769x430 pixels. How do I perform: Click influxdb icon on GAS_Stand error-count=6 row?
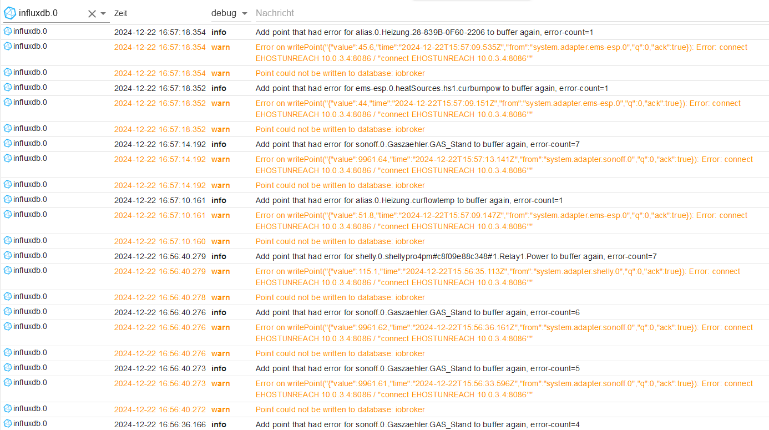[x=8, y=311]
